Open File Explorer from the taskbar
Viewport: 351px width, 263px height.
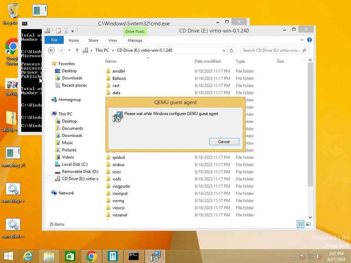tap(49, 256)
